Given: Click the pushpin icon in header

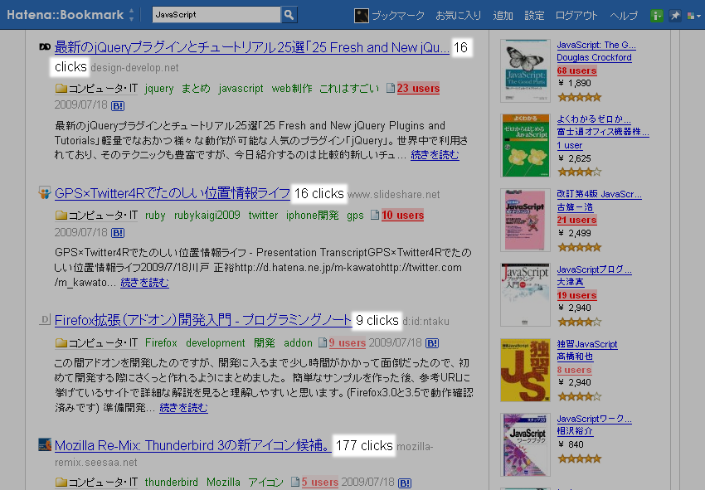Looking at the screenshot, I should (x=674, y=16).
